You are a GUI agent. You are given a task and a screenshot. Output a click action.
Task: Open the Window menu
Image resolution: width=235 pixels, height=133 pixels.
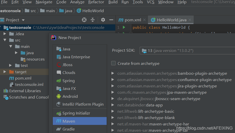(166, 2)
